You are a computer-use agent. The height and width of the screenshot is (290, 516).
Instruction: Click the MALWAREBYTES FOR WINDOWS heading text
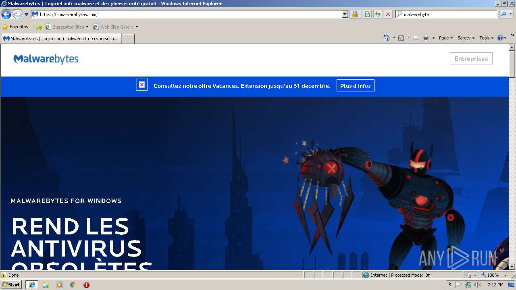tap(66, 201)
